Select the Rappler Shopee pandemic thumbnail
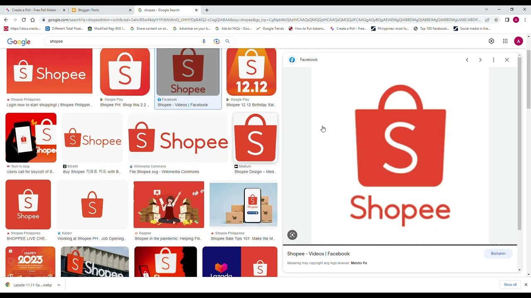The height and width of the screenshot is (298, 531). (169, 204)
